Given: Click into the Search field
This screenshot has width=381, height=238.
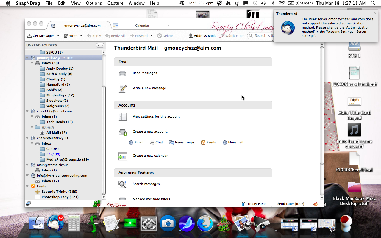Looking at the screenshot, I should (x=261, y=36).
